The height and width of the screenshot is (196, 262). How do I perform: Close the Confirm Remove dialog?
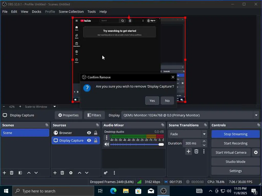(173, 77)
